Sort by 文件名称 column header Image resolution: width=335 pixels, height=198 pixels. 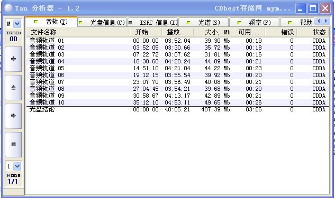tap(78, 32)
